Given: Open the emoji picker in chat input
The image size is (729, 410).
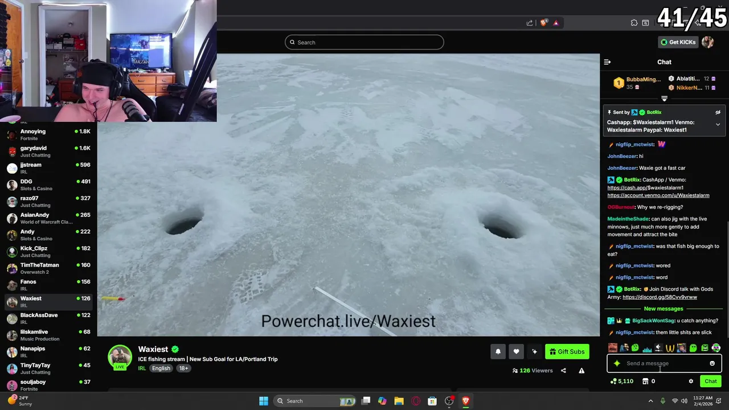Looking at the screenshot, I should click(x=712, y=363).
